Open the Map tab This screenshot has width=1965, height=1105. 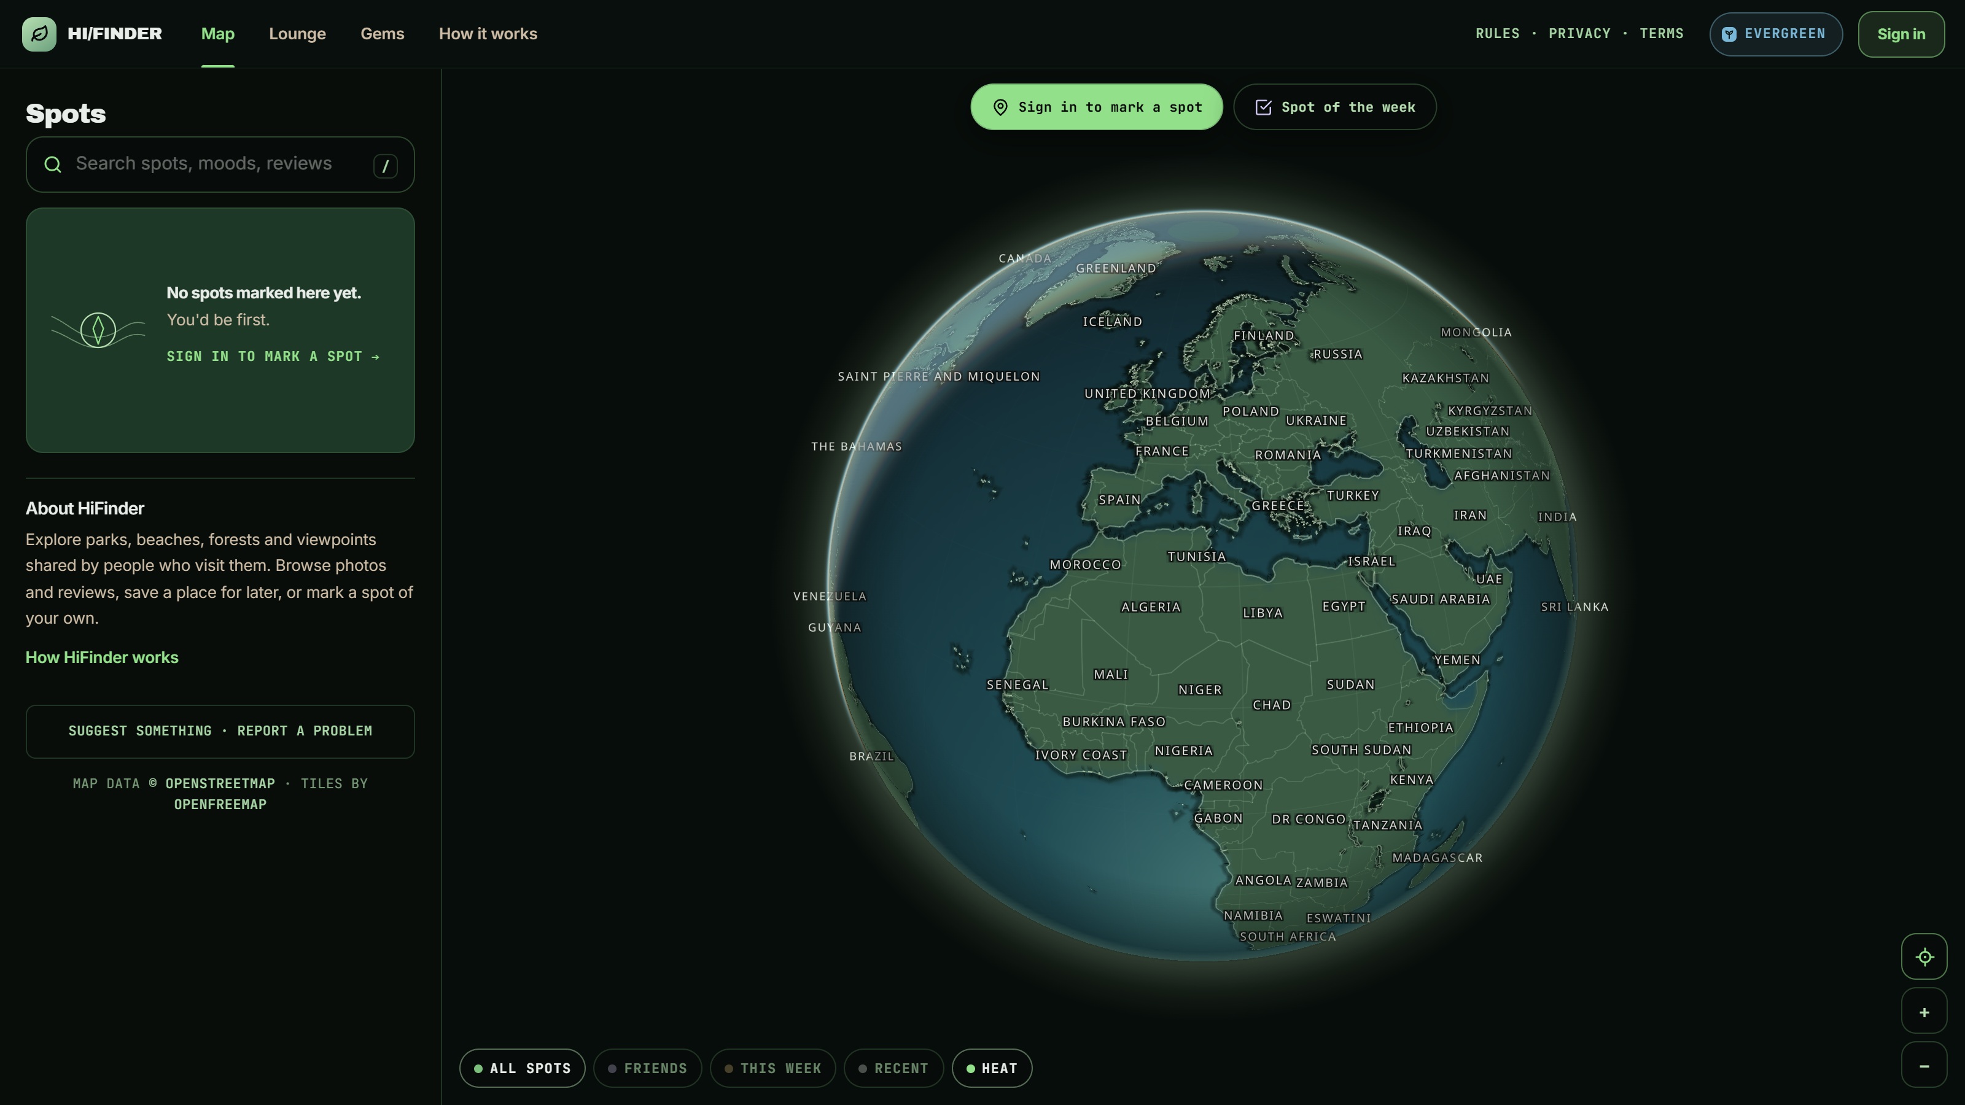click(x=217, y=34)
